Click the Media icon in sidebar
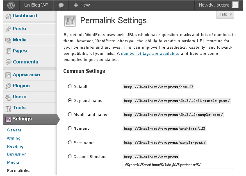246x176 pixels. coord(8,40)
